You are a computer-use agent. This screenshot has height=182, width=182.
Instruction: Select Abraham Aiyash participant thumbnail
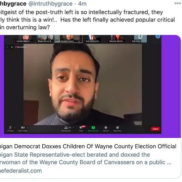pyautogui.click(x=71, y=39)
